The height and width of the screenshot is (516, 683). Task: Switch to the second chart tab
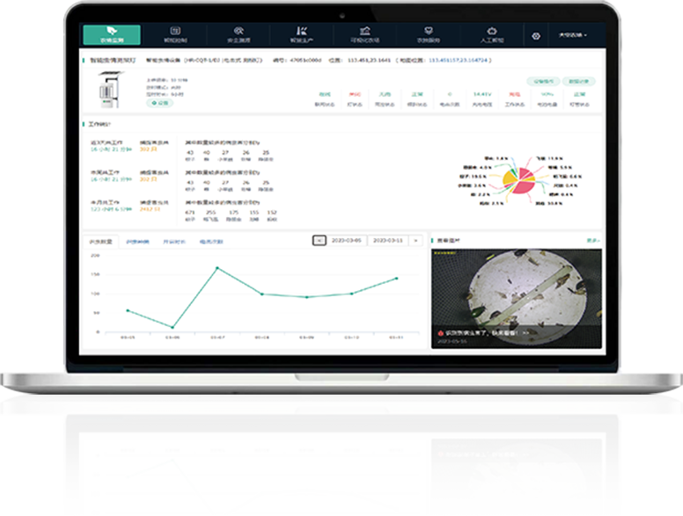point(137,241)
